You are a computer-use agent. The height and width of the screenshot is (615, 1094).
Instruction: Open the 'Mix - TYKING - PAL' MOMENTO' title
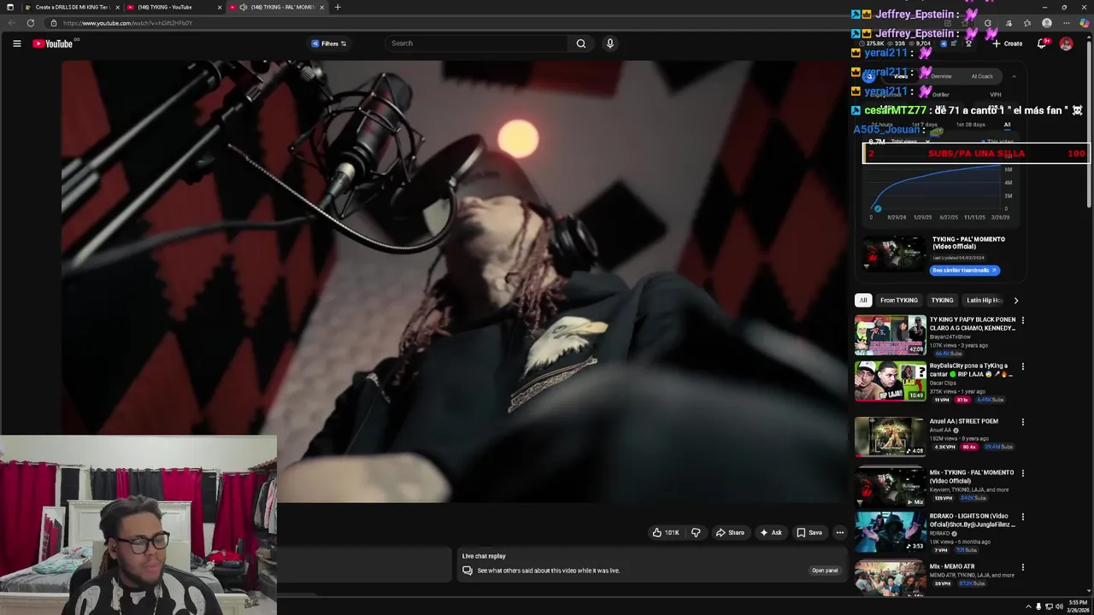tap(972, 477)
